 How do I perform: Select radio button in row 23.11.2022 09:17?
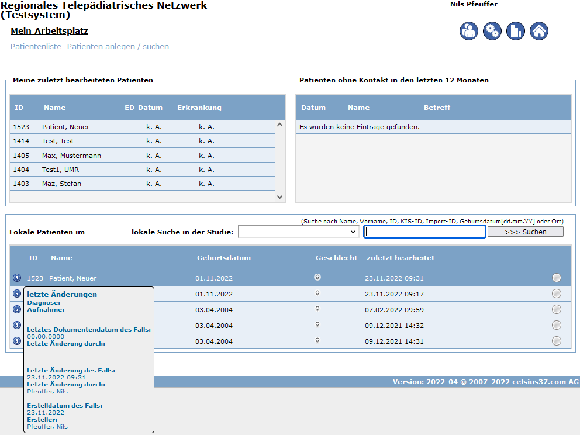(557, 294)
